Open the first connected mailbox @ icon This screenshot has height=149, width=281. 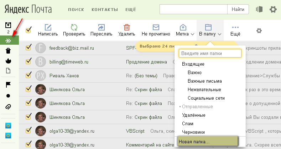[8, 126]
